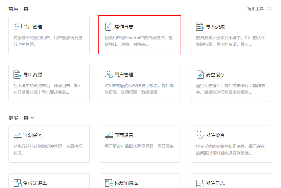Open the 系统日志 title
The image size is (281, 188).
tap(215, 183)
